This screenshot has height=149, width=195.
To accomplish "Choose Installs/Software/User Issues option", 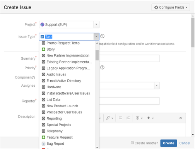I will click(x=67, y=93).
